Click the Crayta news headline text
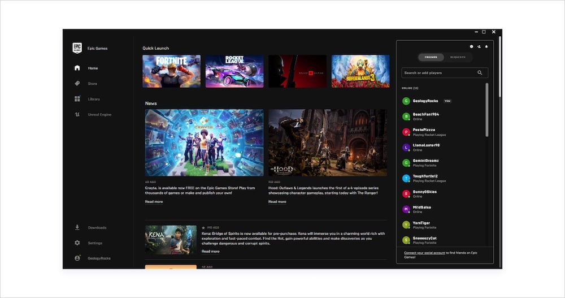This screenshot has height=298, width=565. coord(200,191)
